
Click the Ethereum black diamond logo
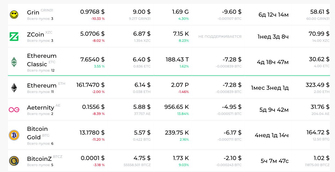tap(14, 88)
